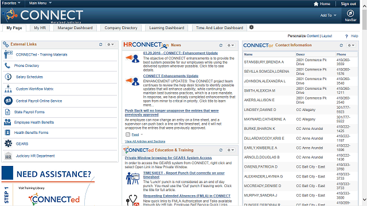Click View All Articles and Sections
Screen dimensions: 367x206
145,141
